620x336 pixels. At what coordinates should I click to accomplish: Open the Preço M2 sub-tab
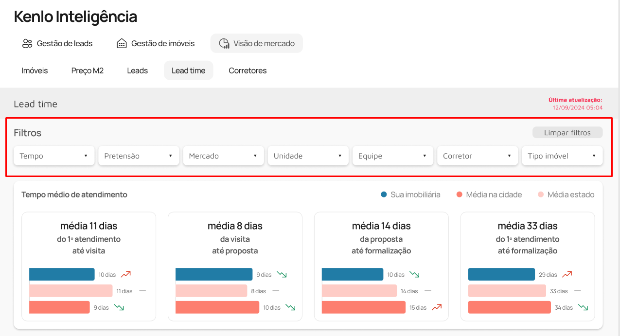click(x=88, y=71)
